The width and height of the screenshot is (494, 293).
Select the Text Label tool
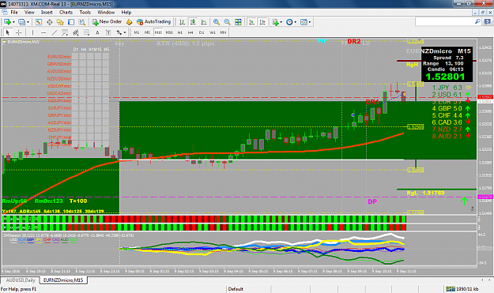pos(108,32)
